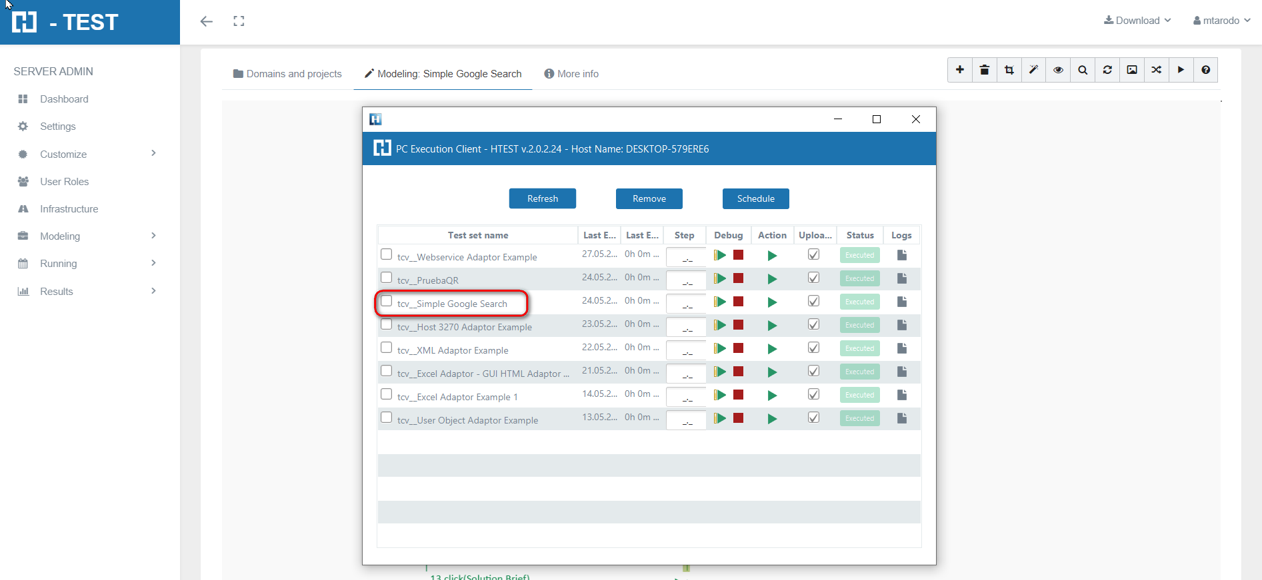Run the action play for tcv__XML Adaptor Example
This screenshot has width=1262, height=580.
point(772,349)
